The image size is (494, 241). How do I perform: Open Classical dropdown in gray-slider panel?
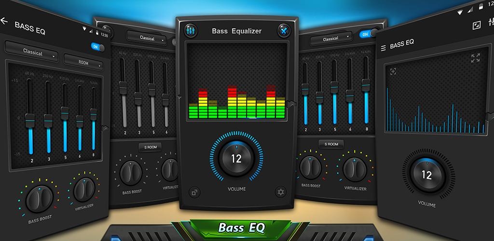coord(147,39)
